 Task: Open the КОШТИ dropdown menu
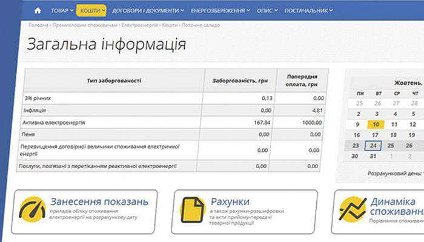tap(91, 10)
